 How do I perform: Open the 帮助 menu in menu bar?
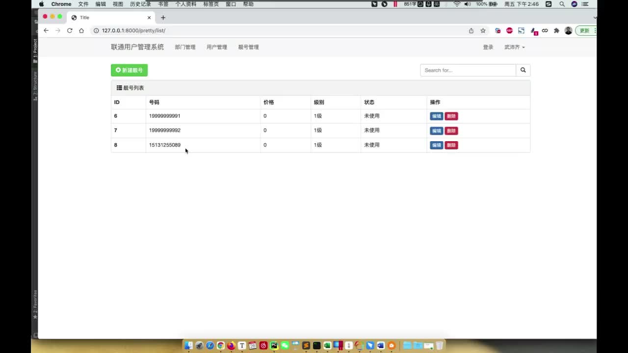click(x=248, y=4)
